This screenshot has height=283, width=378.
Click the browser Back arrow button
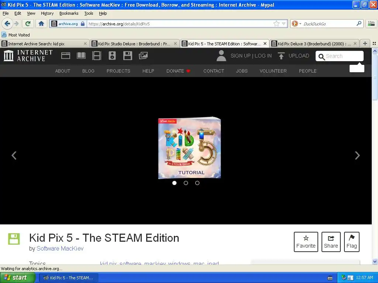(x=7, y=24)
